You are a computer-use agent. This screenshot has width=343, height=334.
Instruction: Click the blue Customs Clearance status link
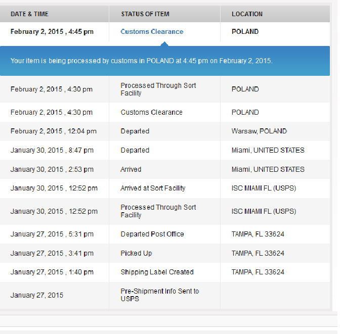click(152, 31)
